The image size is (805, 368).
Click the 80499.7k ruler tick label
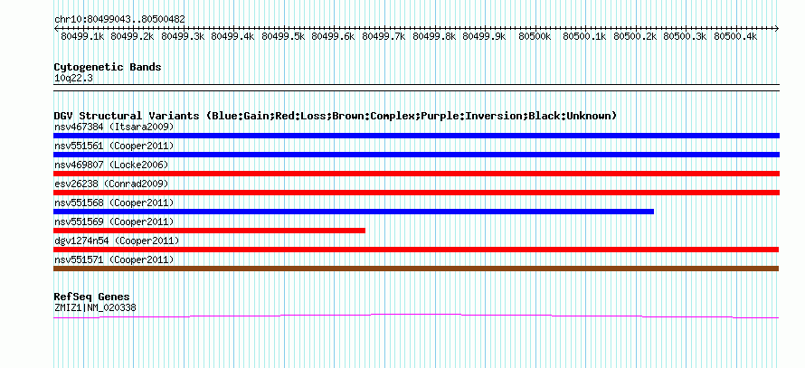(x=384, y=36)
